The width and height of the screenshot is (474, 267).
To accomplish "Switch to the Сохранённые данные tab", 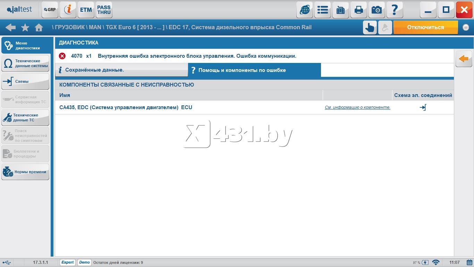I will (121, 70).
